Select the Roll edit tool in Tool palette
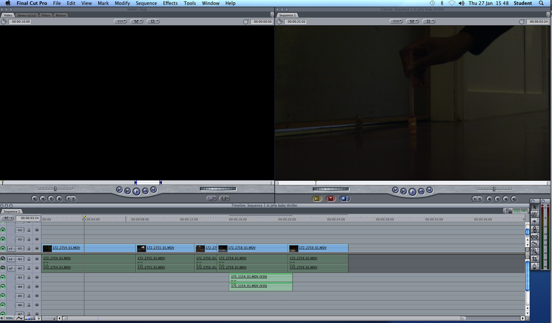The width and height of the screenshot is (552, 323). [x=535, y=229]
